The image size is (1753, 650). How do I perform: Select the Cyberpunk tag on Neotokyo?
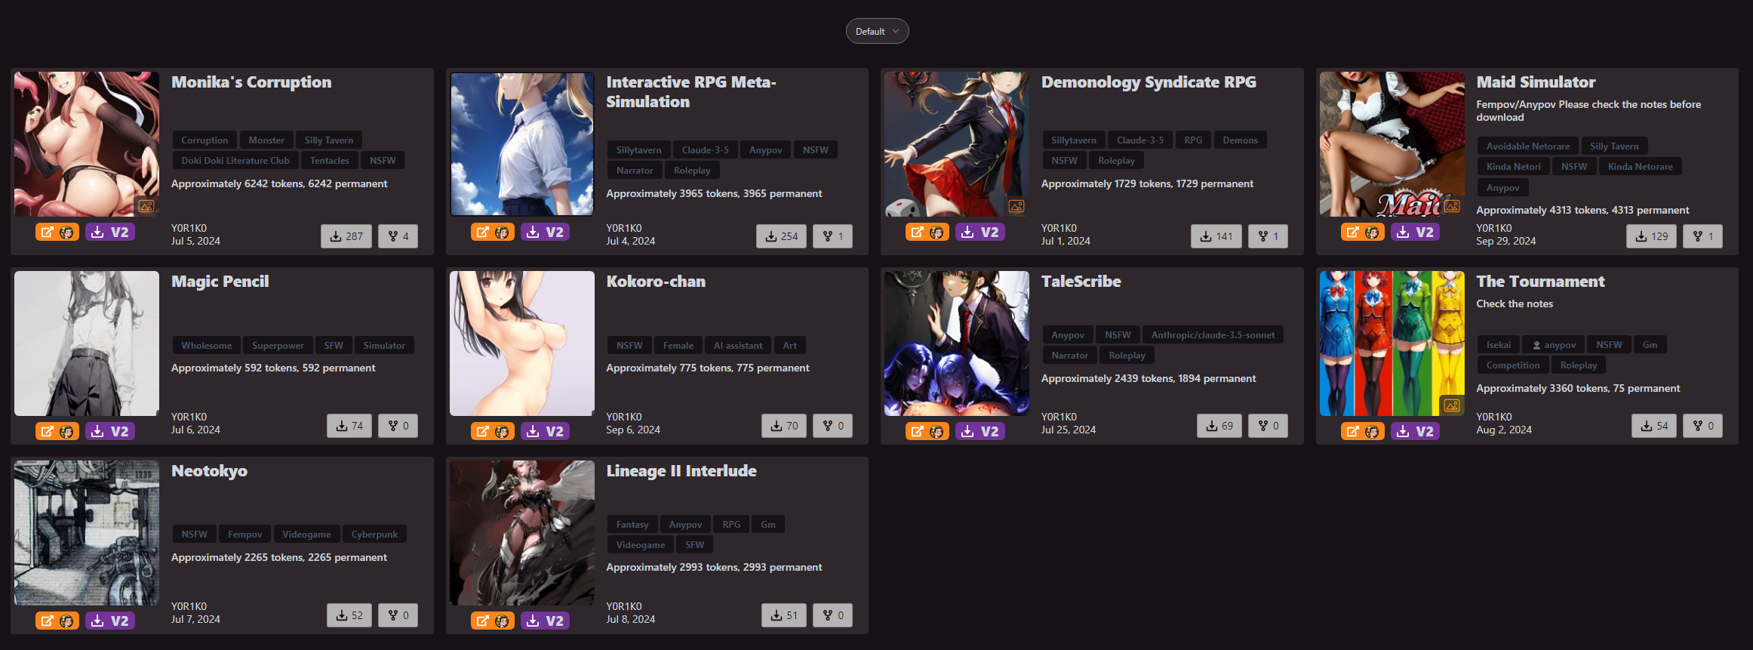coord(374,534)
